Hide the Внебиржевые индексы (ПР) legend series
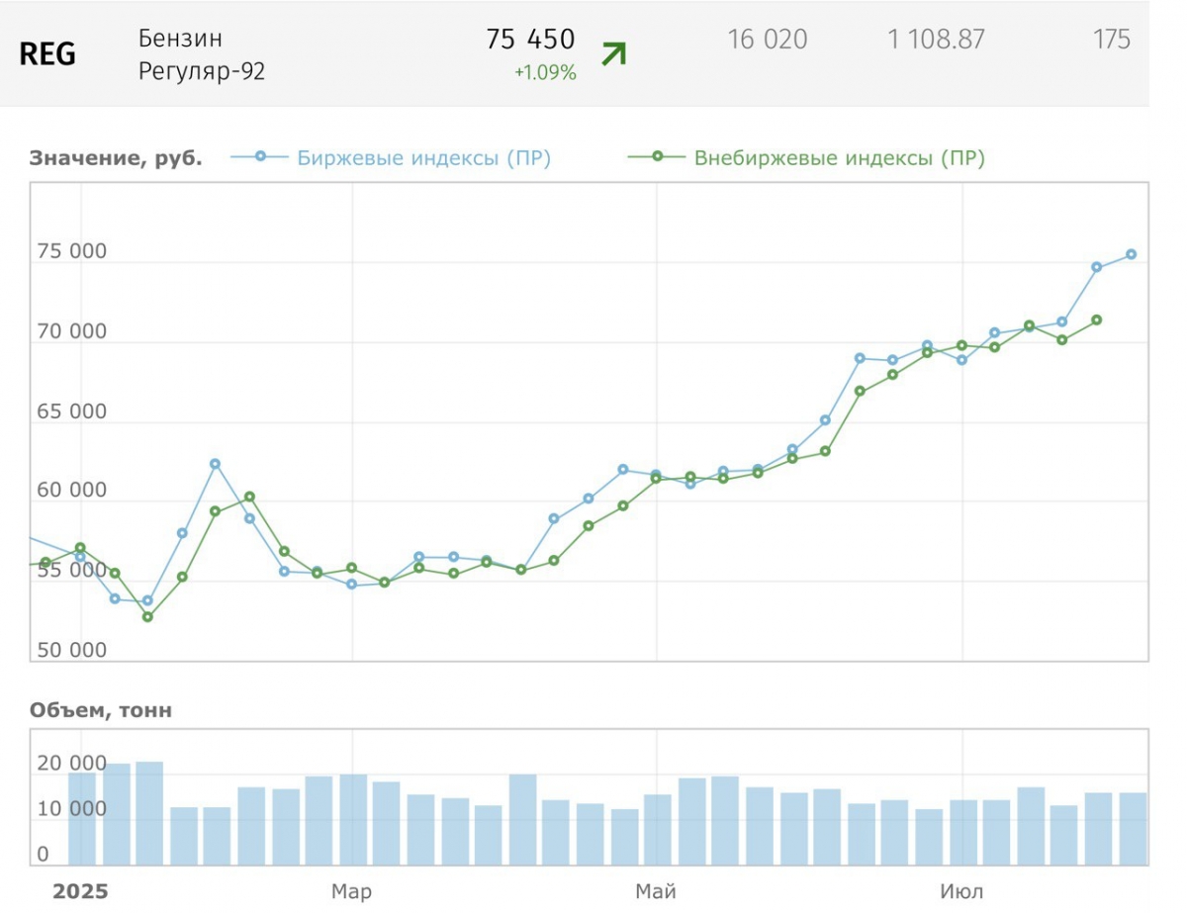 coord(808,158)
